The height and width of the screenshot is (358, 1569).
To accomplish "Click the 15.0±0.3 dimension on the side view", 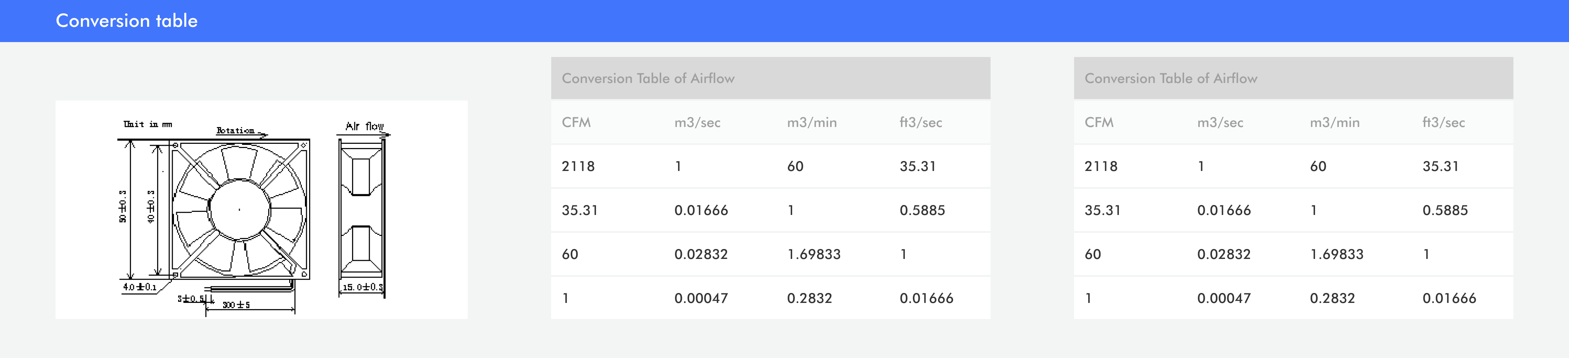I will 362,287.
